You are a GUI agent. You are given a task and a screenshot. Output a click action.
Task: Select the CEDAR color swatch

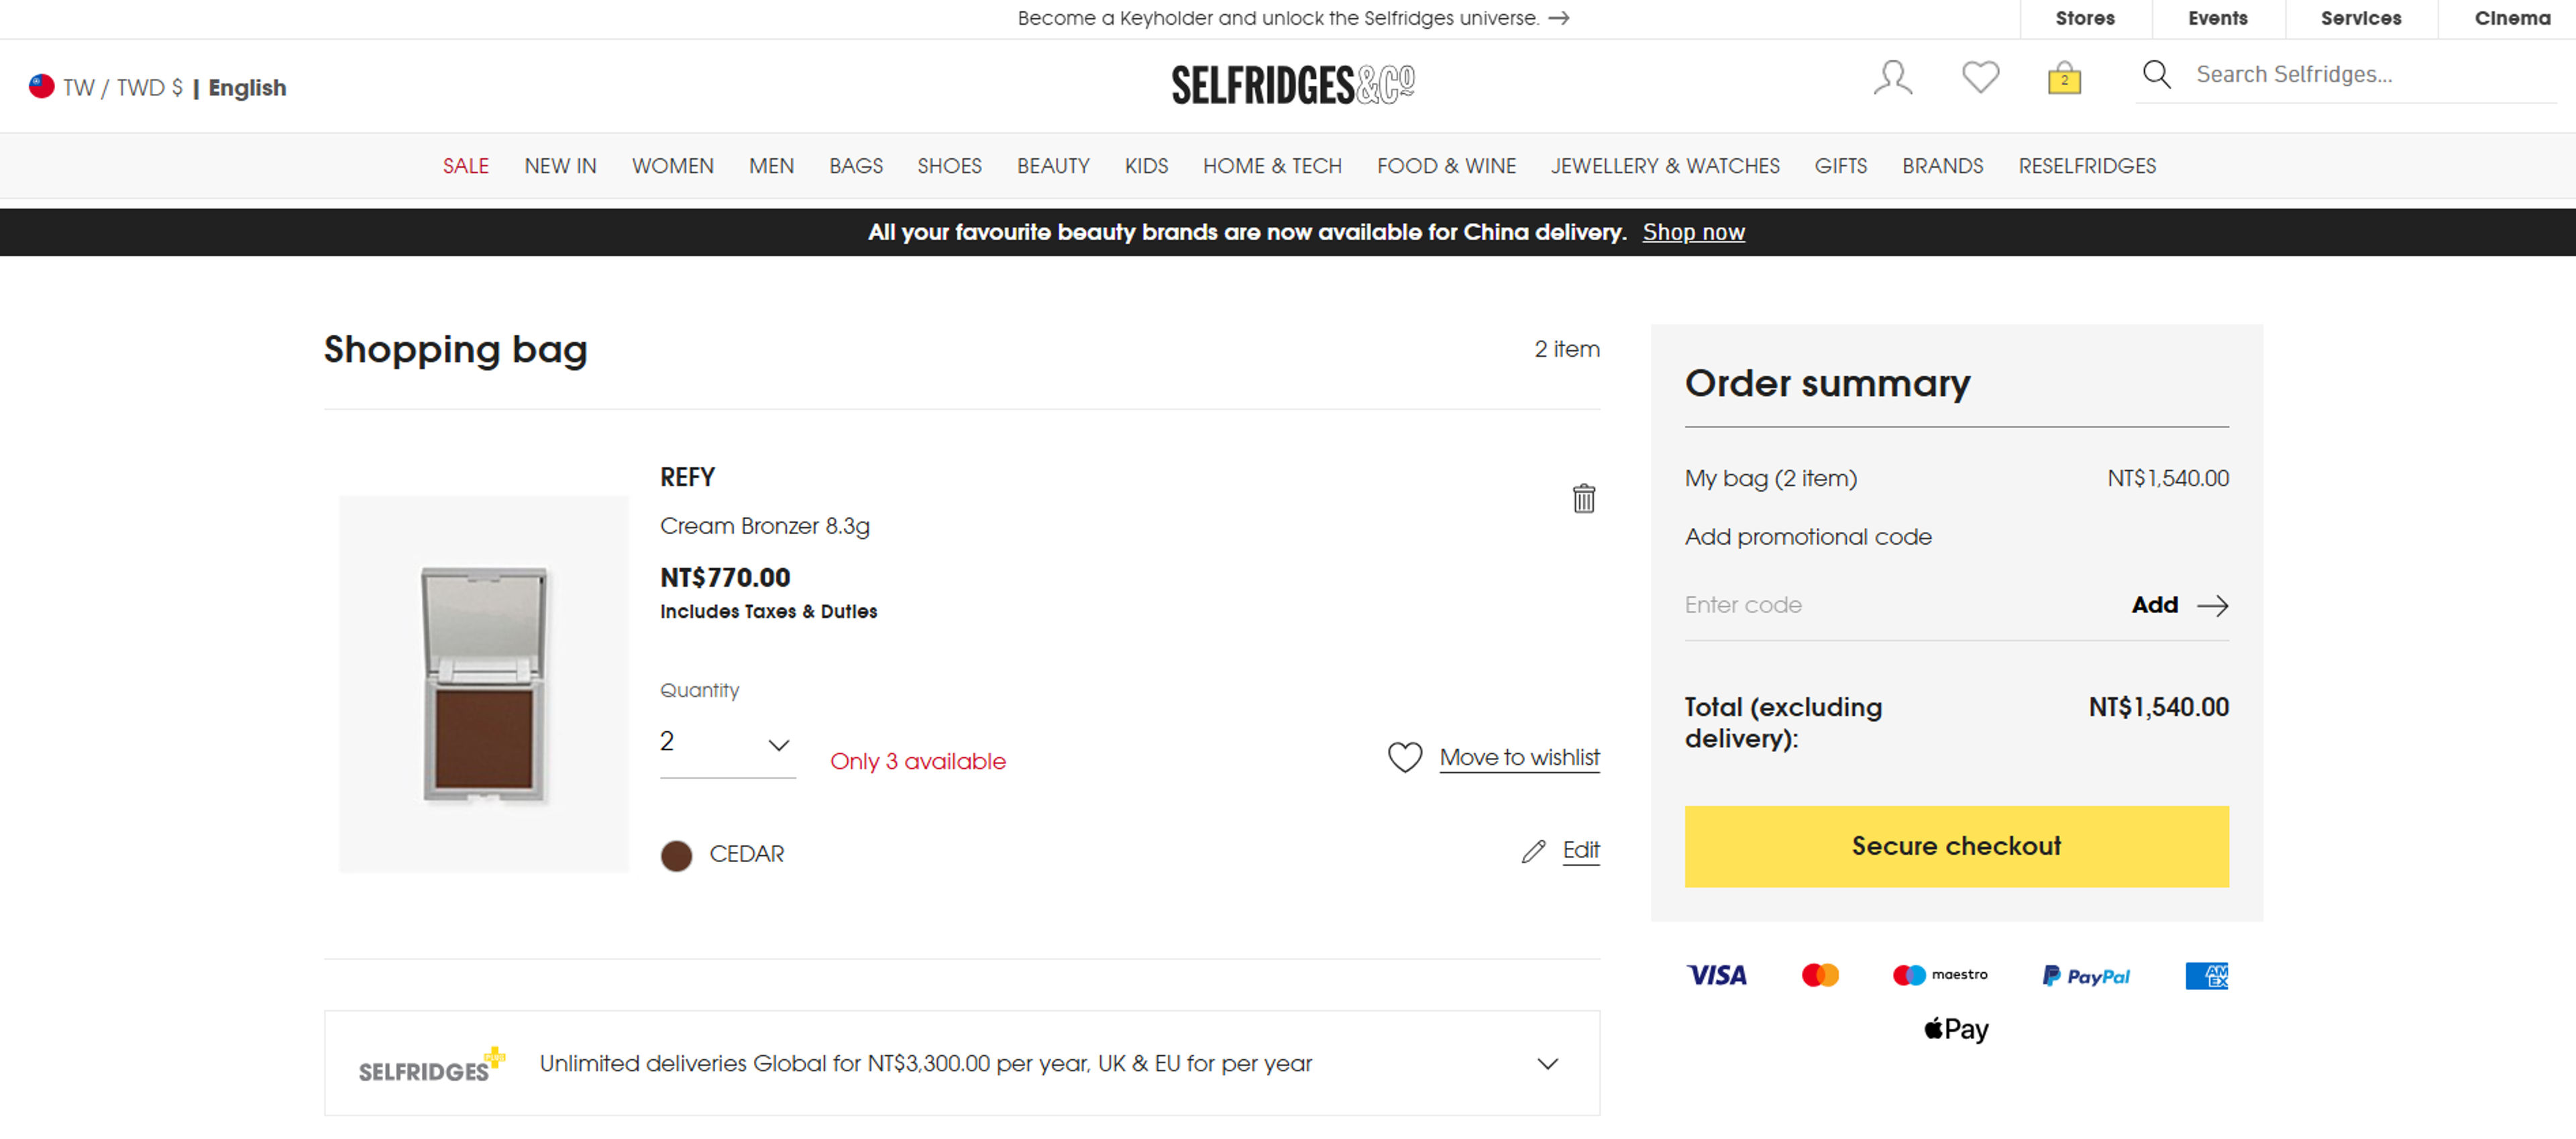click(676, 855)
